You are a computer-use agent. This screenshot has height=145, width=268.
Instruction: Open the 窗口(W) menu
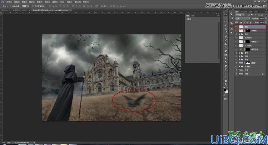(78, 2)
